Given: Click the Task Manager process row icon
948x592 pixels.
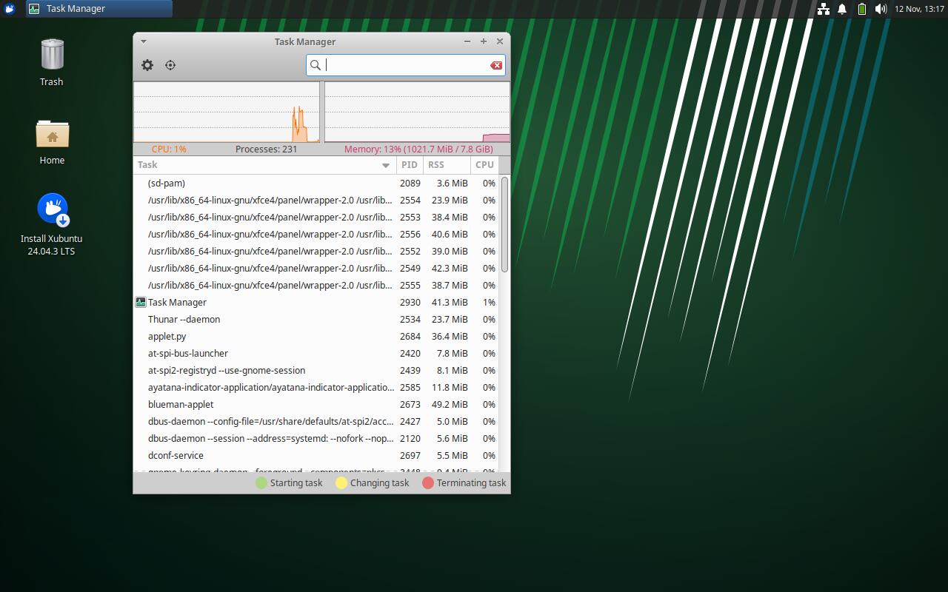Looking at the screenshot, I should pyautogui.click(x=141, y=302).
